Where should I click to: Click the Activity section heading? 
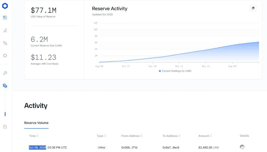(x=36, y=106)
